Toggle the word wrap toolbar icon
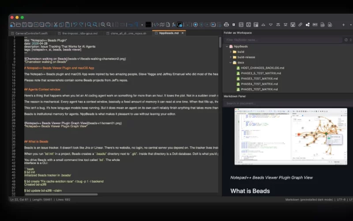353x221 pixels. (x=131, y=25)
